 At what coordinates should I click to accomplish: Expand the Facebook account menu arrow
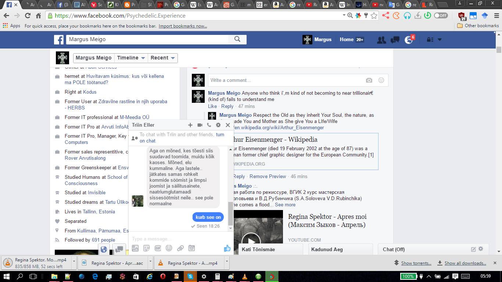(440, 40)
